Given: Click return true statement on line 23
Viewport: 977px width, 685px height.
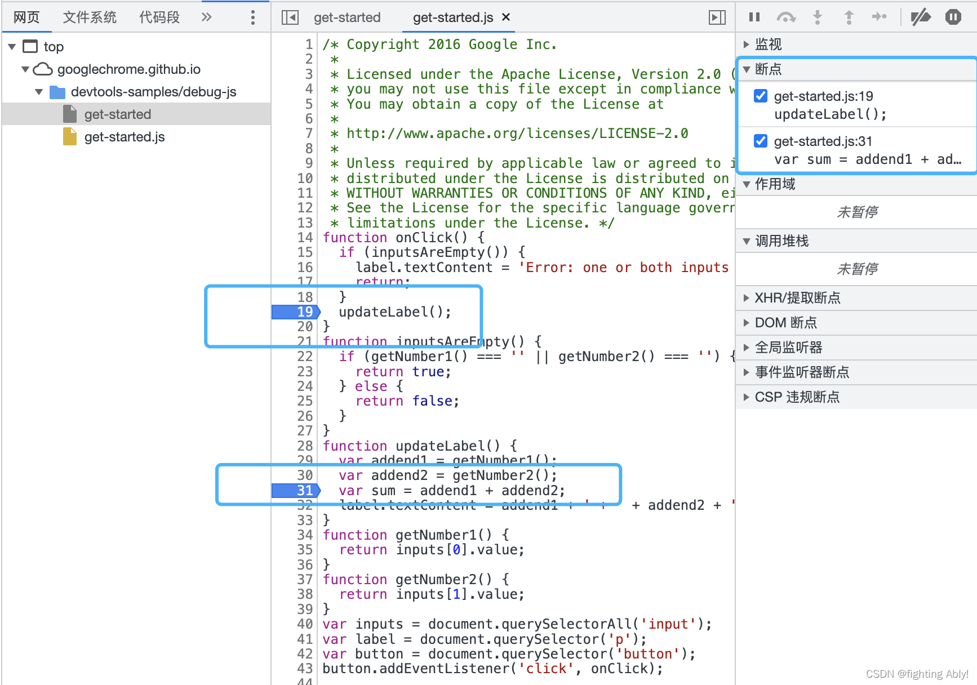Looking at the screenshot, I should tap(403, 372).
